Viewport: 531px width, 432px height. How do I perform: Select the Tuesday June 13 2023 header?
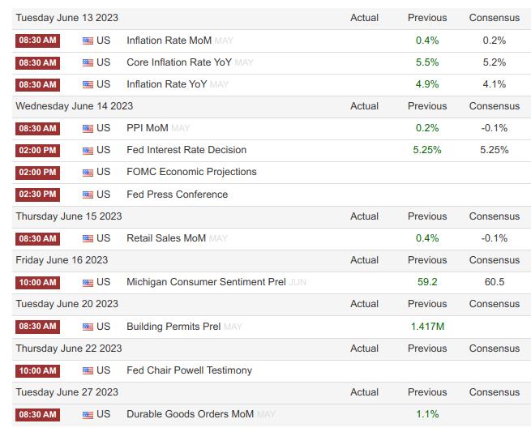[66, 18]
